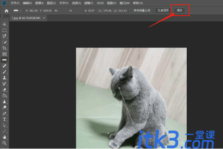The width and height of the screenshot is (223, 149).
Task: Switch to the 1.jpg document tab
Action: 26,18
